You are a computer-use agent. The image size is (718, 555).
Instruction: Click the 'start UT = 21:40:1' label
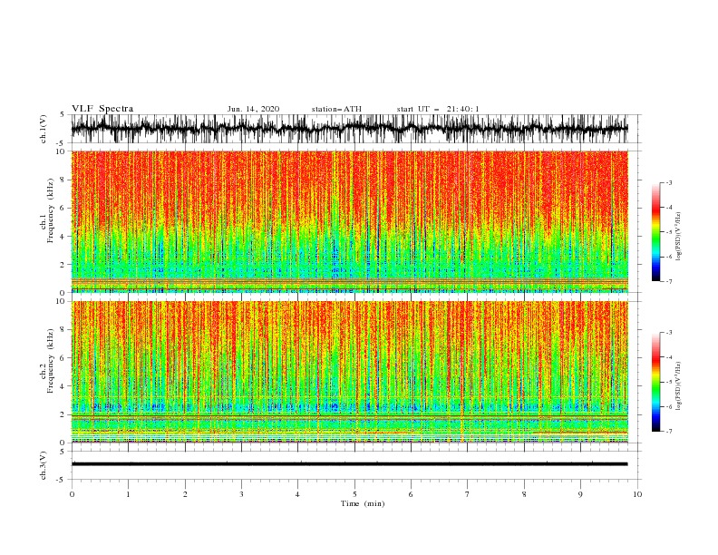438,109
